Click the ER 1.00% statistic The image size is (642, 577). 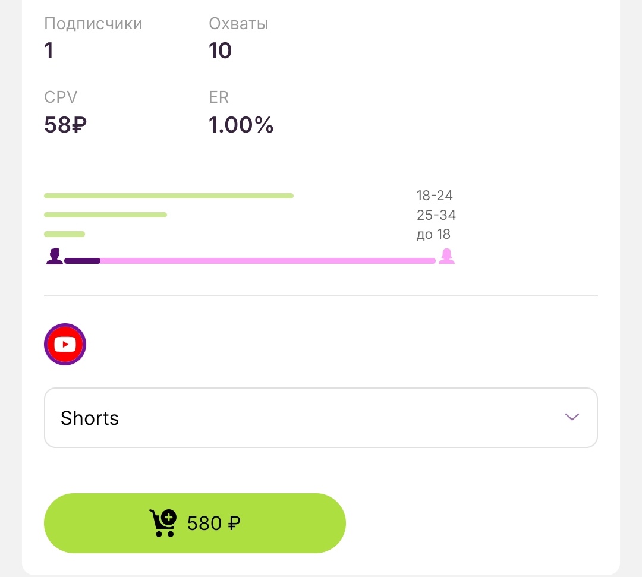tap(241, 124)
